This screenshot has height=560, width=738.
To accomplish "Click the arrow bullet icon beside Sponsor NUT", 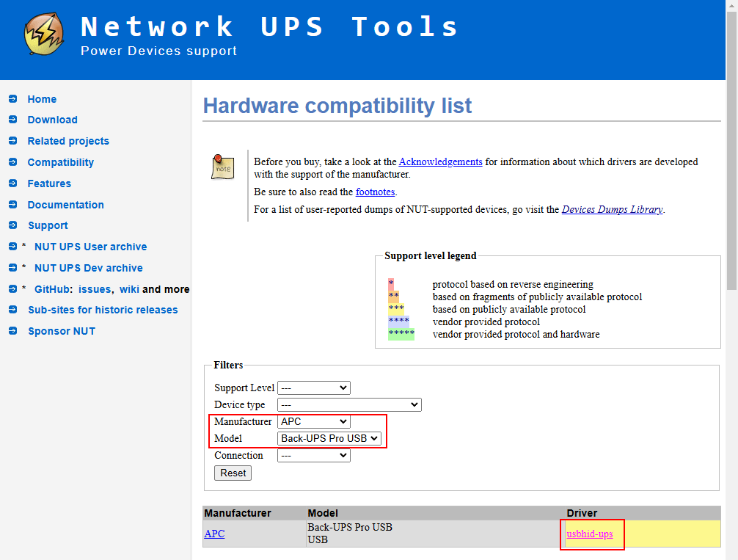I will 12,330.
